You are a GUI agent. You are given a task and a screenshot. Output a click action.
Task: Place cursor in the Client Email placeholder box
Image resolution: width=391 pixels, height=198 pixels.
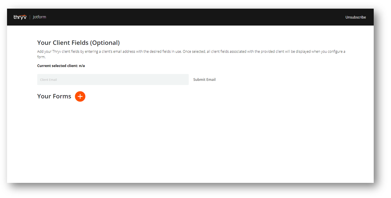(x=113, y=80)
